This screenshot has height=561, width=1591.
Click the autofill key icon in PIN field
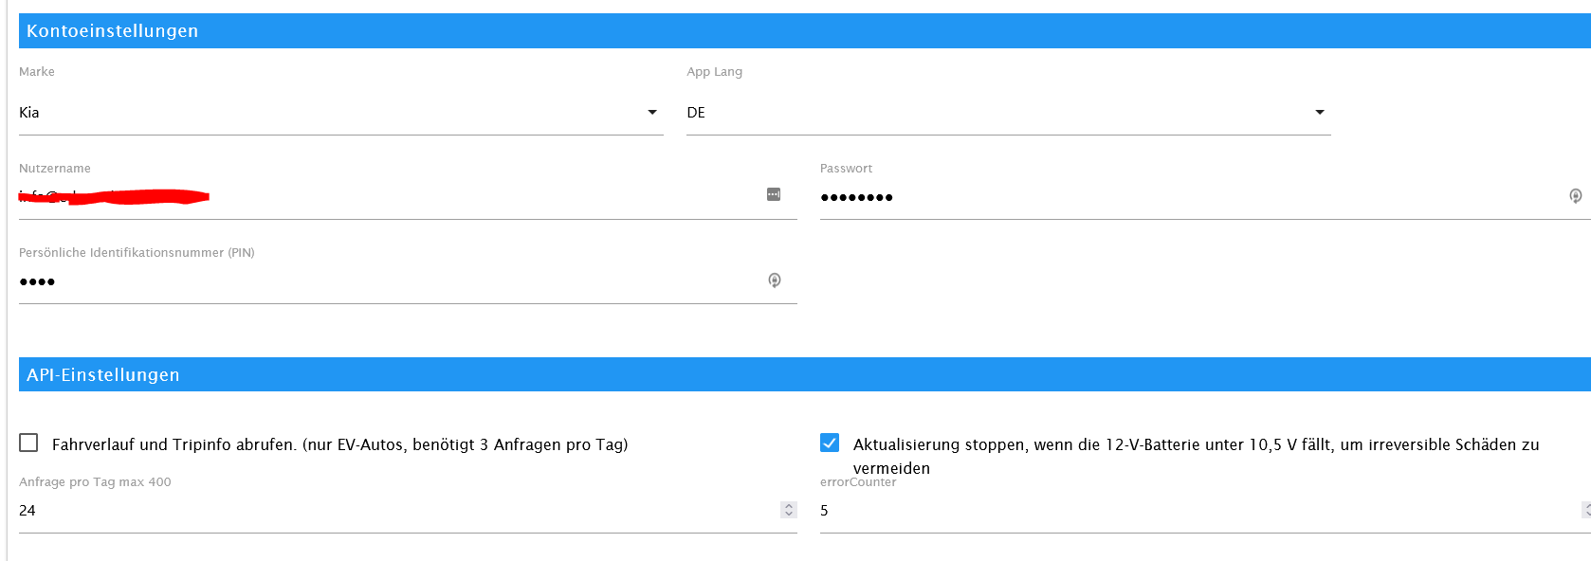coord(775,280)
